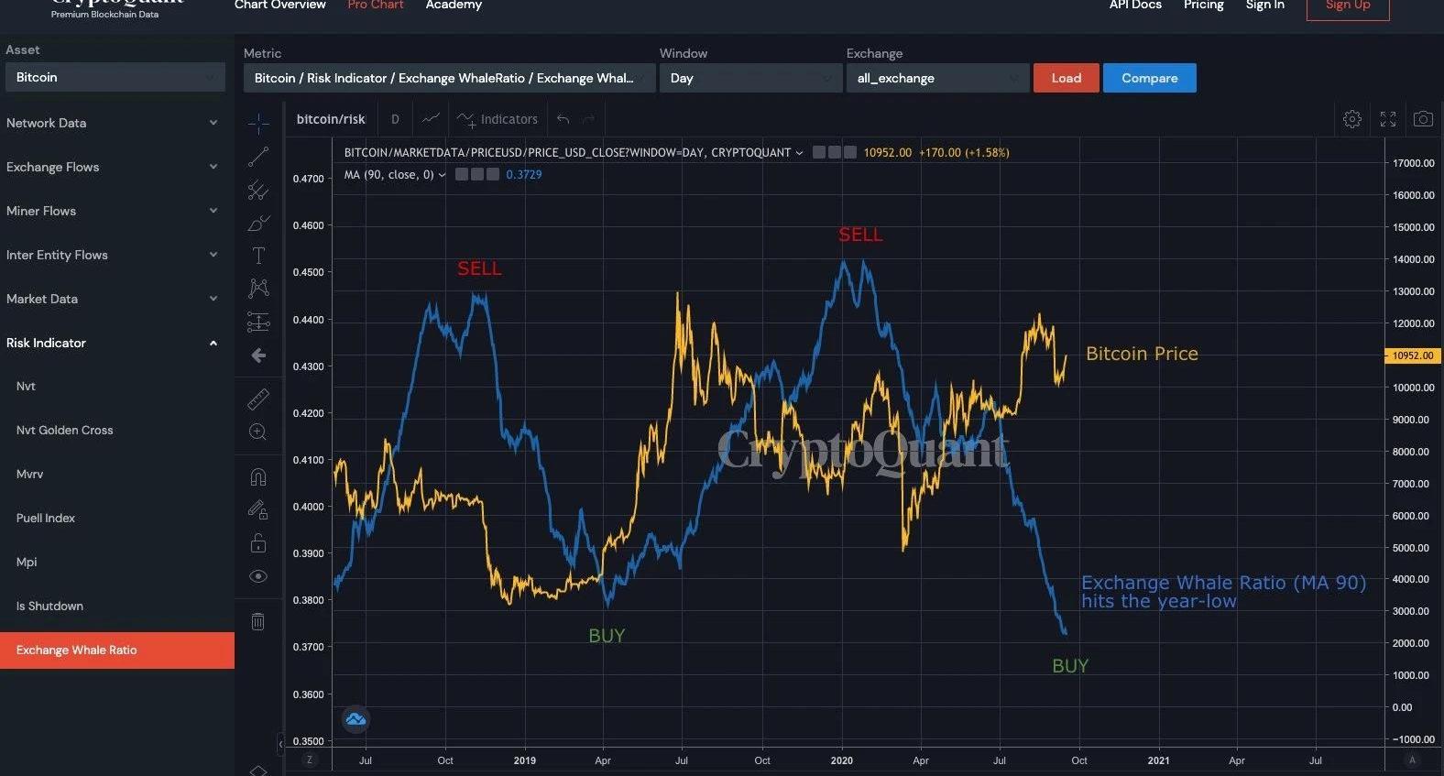The image size is (1444, 776).
Task: Click the red Load button
Action: coord(1066,78)
